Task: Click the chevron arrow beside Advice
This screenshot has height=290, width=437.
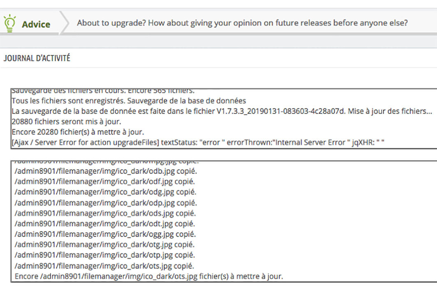Action: point(65,23)
